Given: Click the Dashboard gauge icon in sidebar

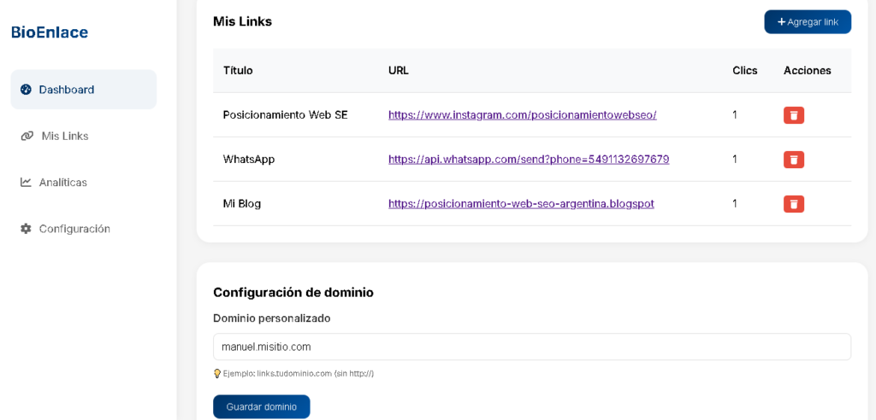Looking at the screenshot, I should (x=26, y=90).
